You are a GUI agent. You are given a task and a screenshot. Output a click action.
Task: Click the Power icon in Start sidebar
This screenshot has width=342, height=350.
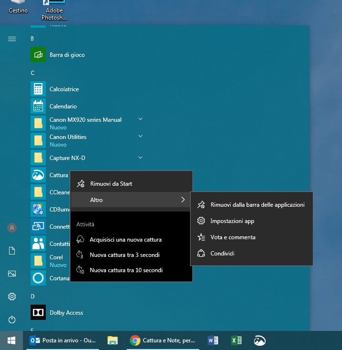tap(12, 319)
